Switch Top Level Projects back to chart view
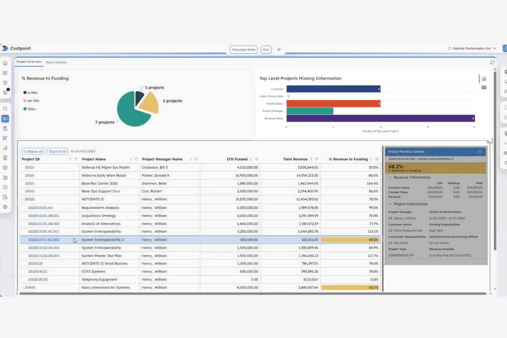Viewport: 507px width, 338px height. 484,79
